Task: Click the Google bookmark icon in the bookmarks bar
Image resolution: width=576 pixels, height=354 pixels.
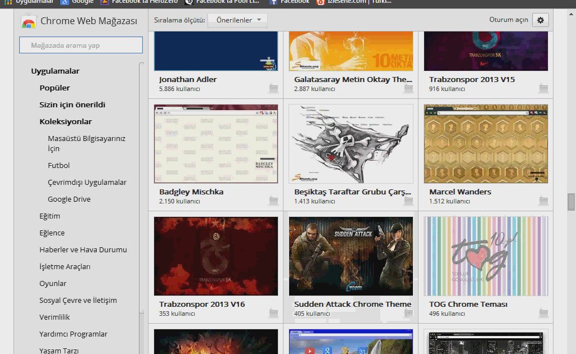Action: (65, 2)
